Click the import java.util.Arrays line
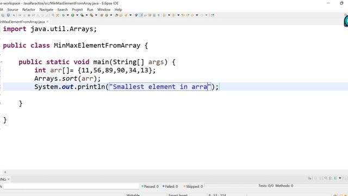 click(50, 29)
